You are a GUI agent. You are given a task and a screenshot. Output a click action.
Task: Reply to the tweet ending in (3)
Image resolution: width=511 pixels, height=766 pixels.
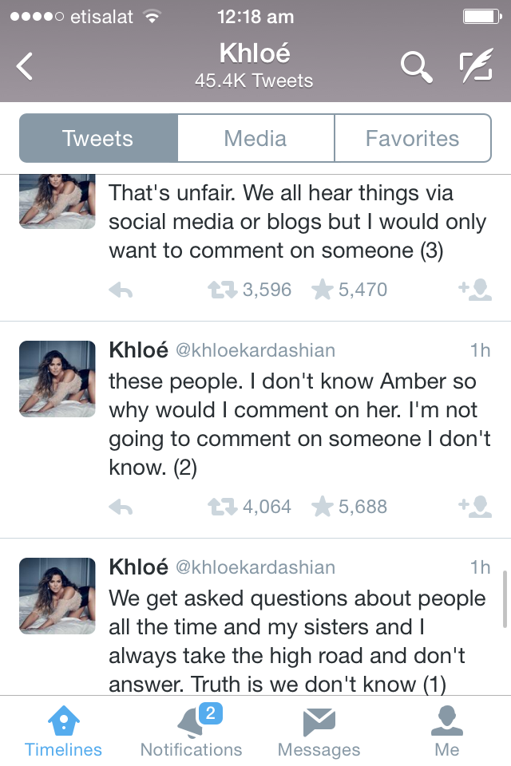tap(121, 290)
